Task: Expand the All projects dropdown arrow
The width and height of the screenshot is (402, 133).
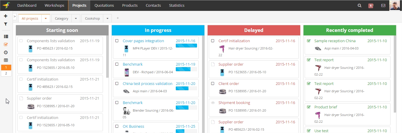Action: [46, 18]
